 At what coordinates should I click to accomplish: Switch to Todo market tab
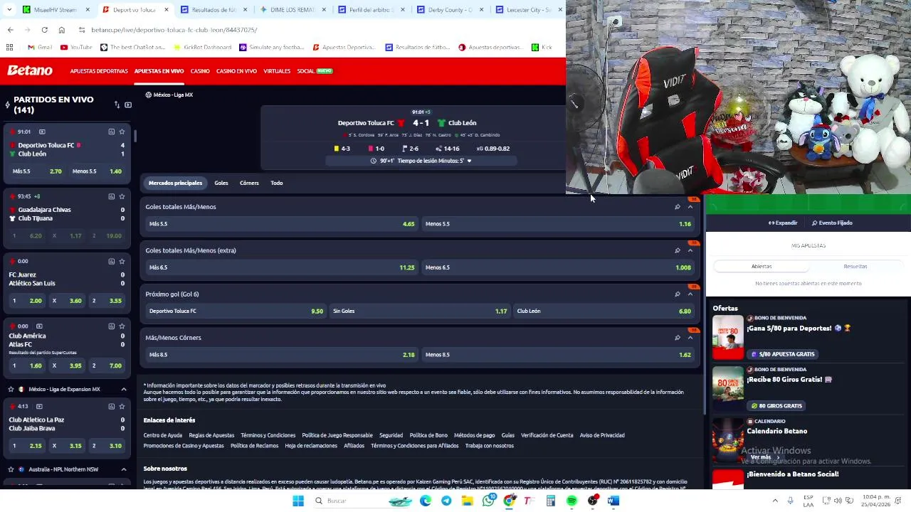tap(277, 183)
